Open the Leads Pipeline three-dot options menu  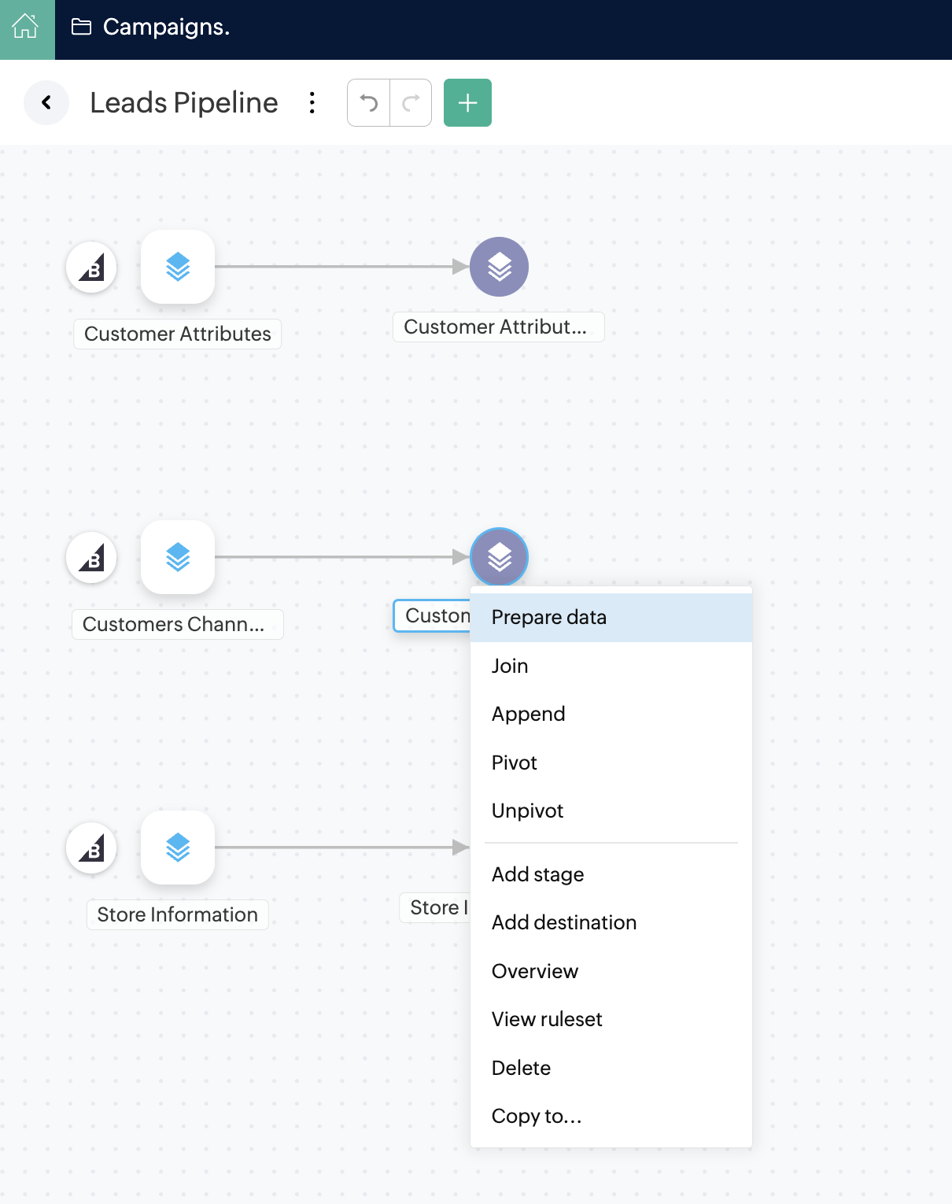[312, 102]
